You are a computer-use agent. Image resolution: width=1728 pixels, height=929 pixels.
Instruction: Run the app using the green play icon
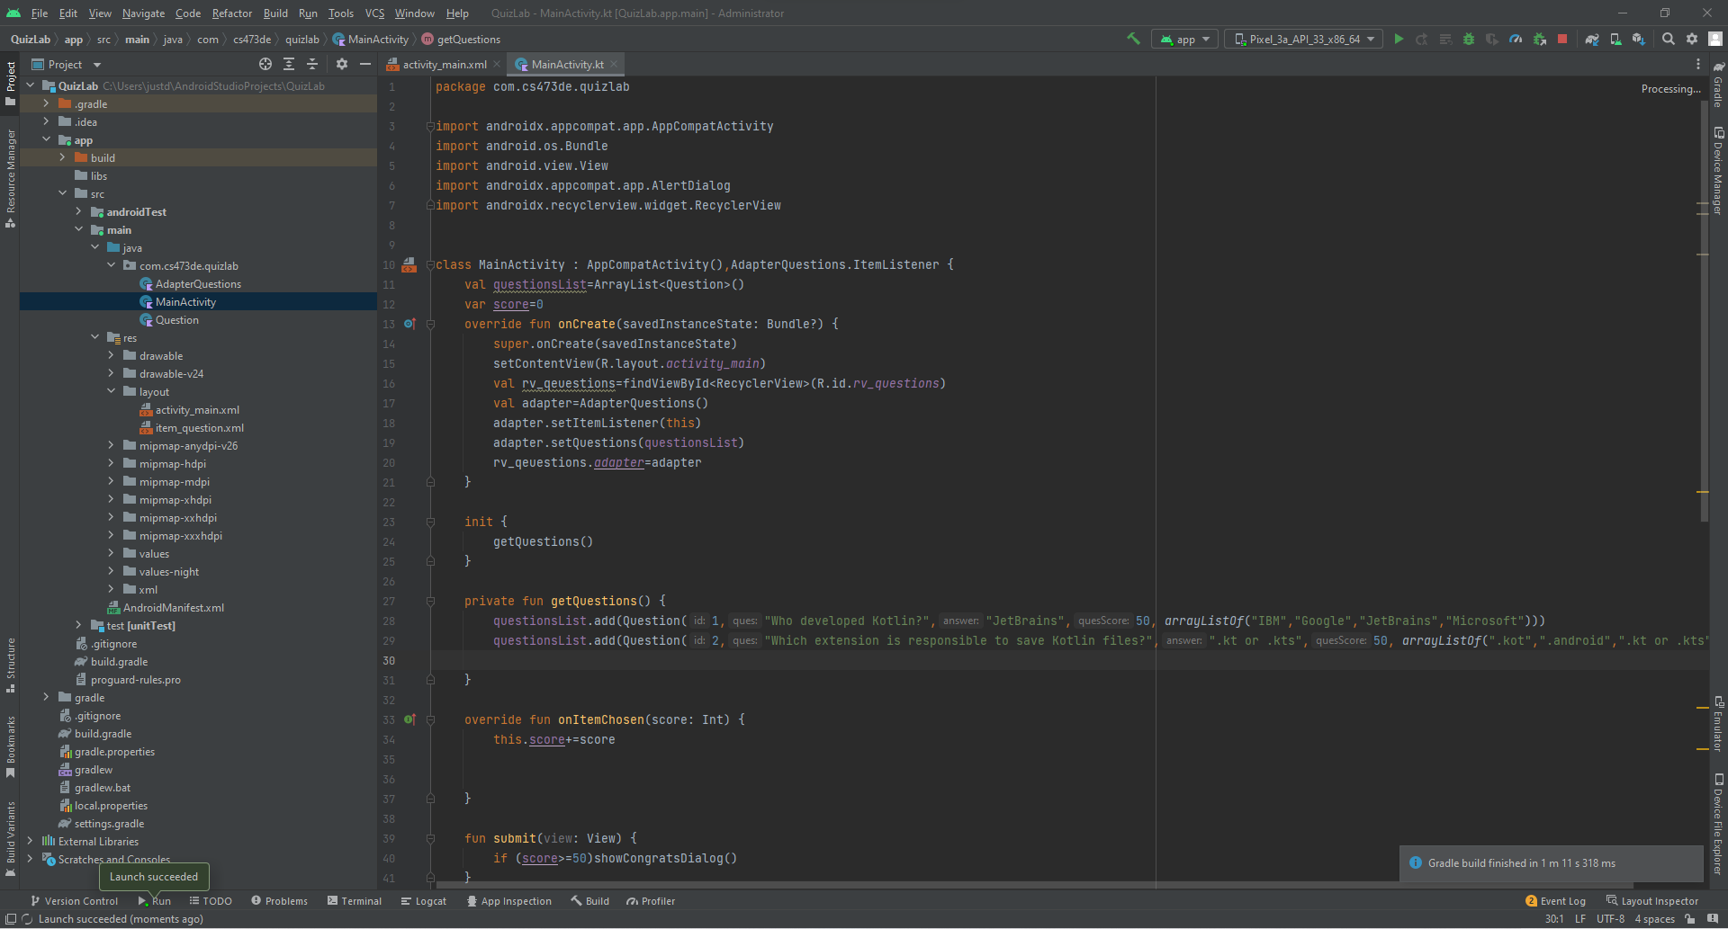click(x=1398, y=39)
